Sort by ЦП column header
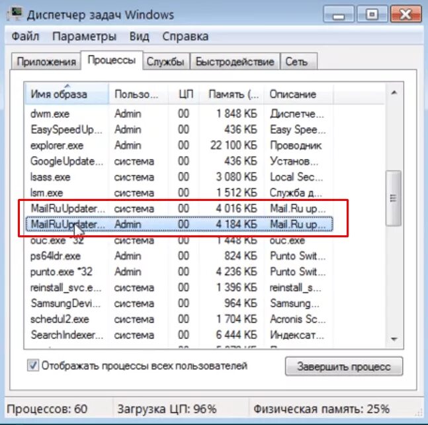 184,94
